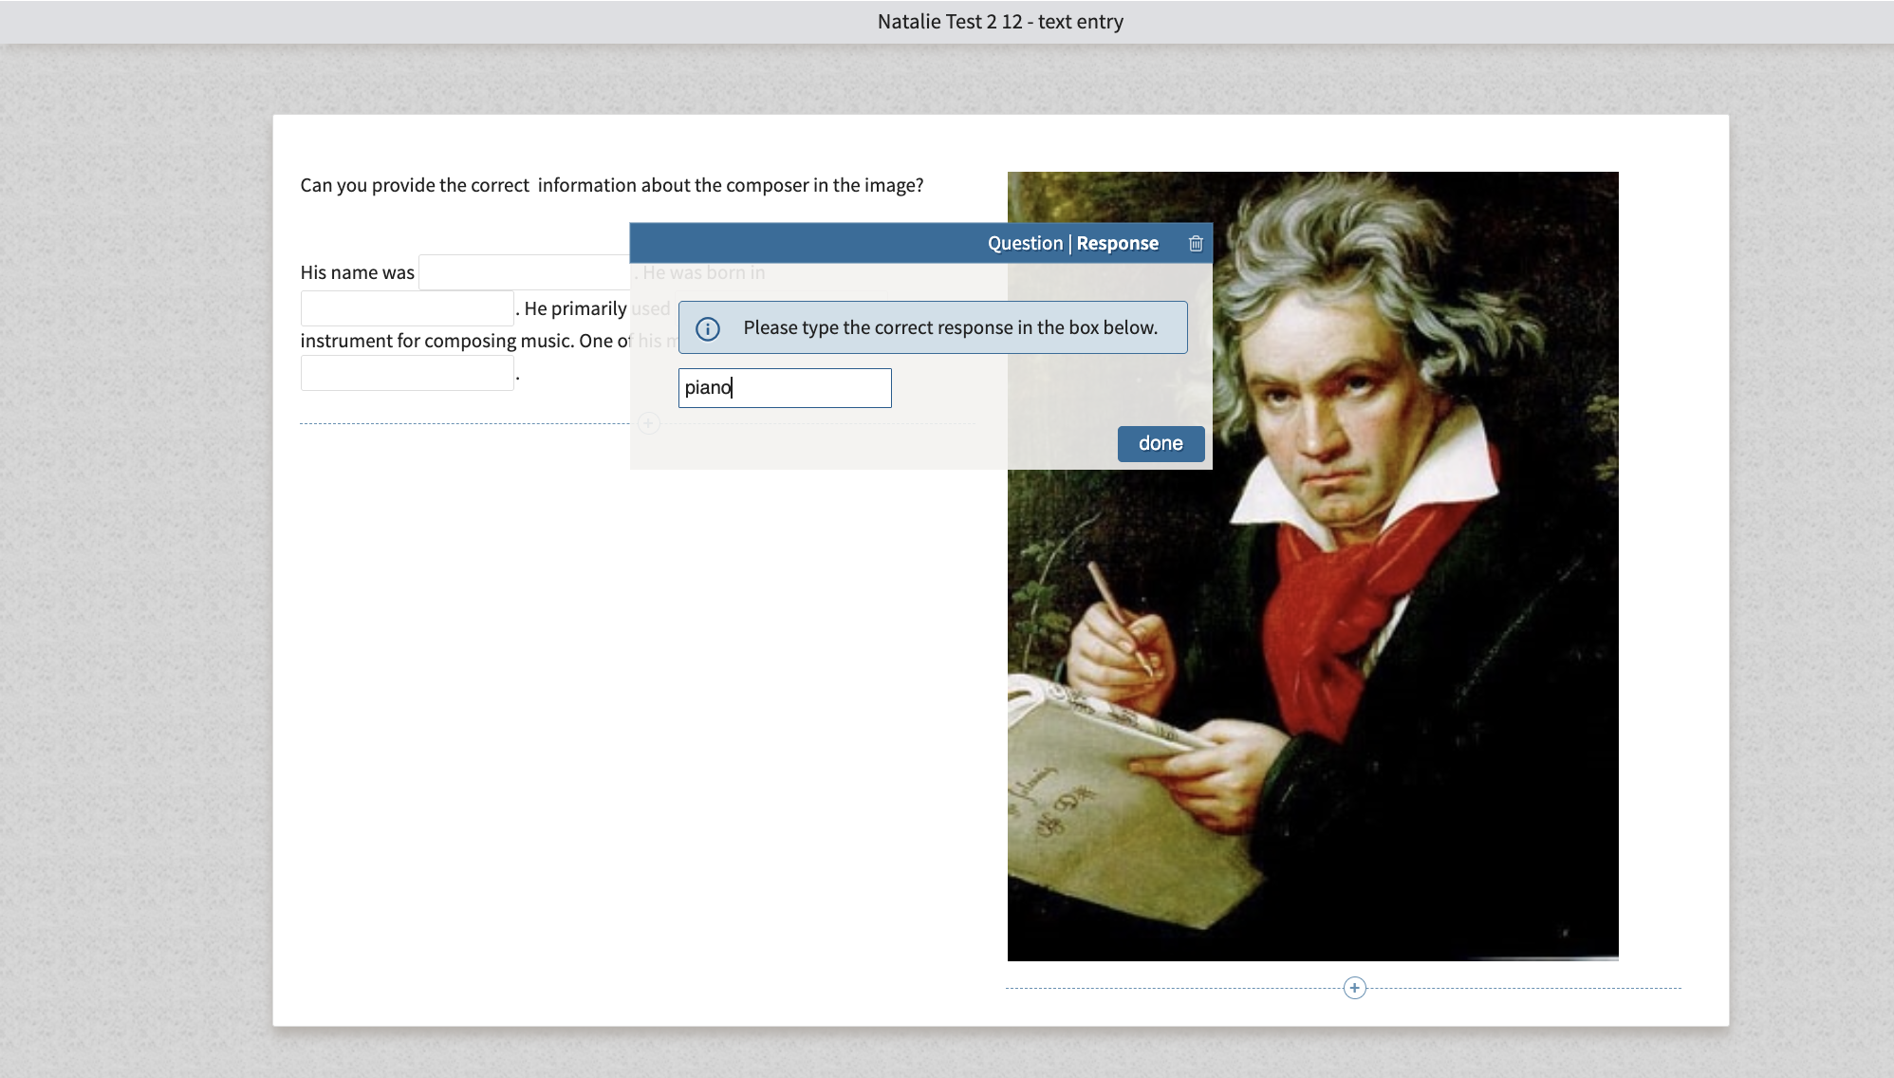Click the response input containing piano
The image size is (1894, 1078).
tap(785, 388)
